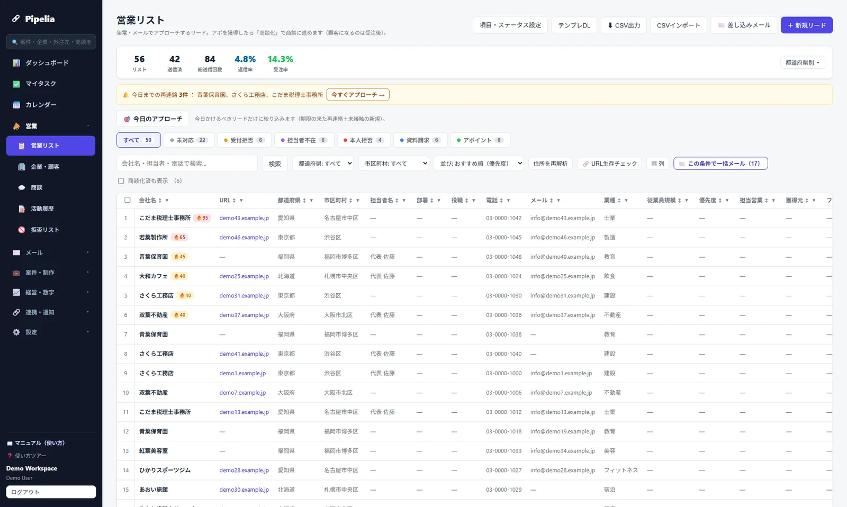The height and width of the screenshot is (507, 847).
Task: Select the 担当者不在 status tab
Action: [304, 140]
